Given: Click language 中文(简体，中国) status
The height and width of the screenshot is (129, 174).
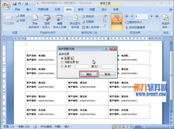Looking at the screenshot, I should click(50, 127).
